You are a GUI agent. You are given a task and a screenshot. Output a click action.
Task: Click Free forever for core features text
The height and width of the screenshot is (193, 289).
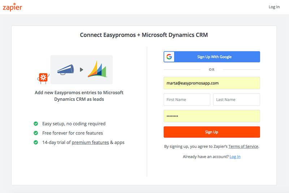click(73, 133)
